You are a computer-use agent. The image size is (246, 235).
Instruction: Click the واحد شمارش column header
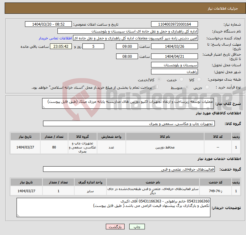[111, 137]
